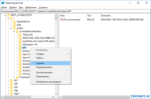This screenshot has width=151, height=99.
Task: Choose Удалить in context menu
Action: (x=50, y=63)
